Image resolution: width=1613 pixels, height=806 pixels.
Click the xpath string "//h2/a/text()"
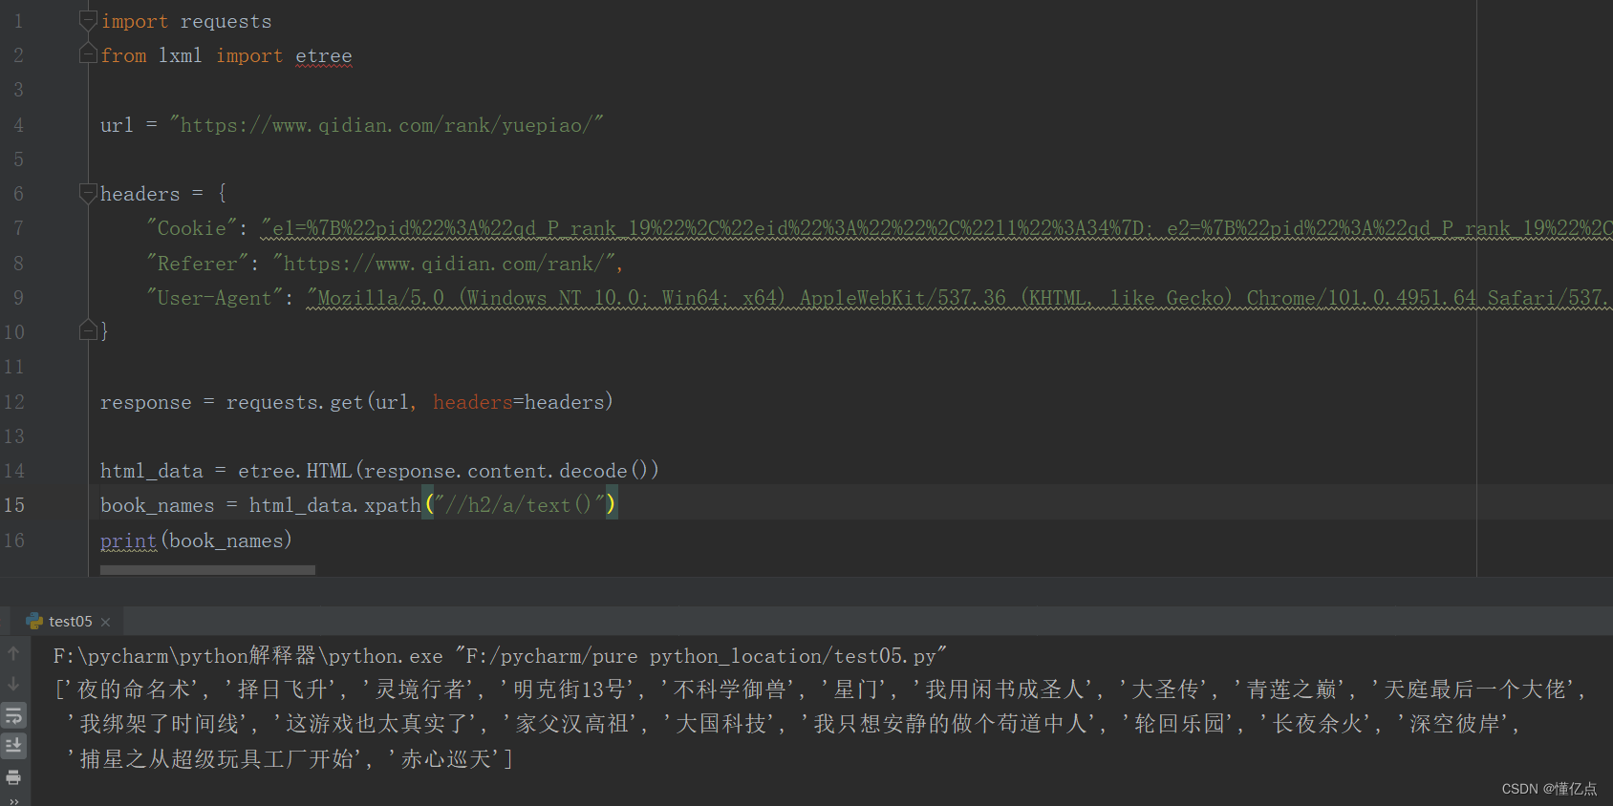520,505
